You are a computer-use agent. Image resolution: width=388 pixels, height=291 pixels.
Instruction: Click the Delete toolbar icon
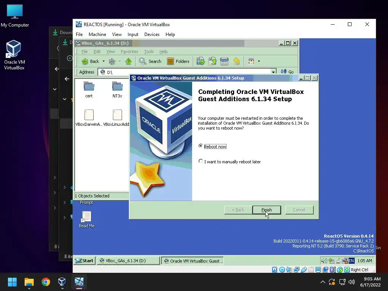coord(224,61)
